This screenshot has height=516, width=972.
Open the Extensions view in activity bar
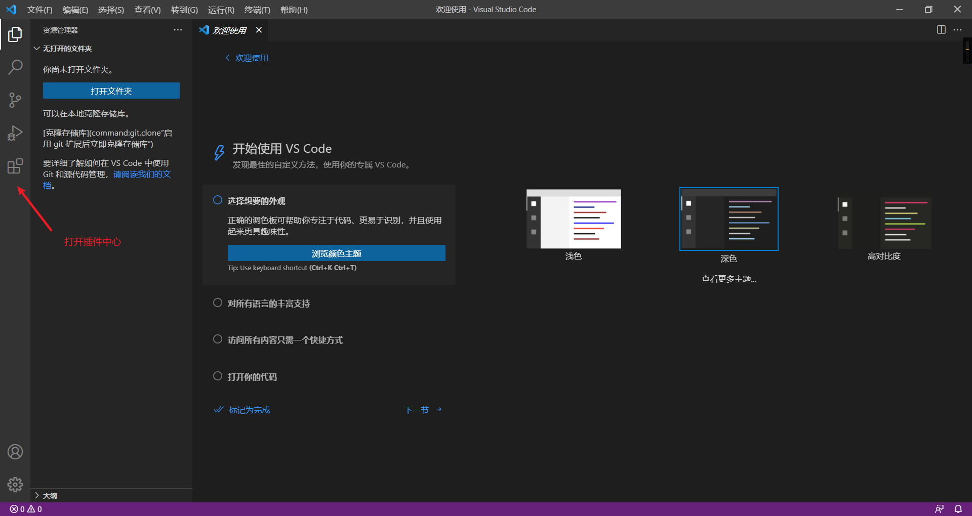tap(15, 166)
